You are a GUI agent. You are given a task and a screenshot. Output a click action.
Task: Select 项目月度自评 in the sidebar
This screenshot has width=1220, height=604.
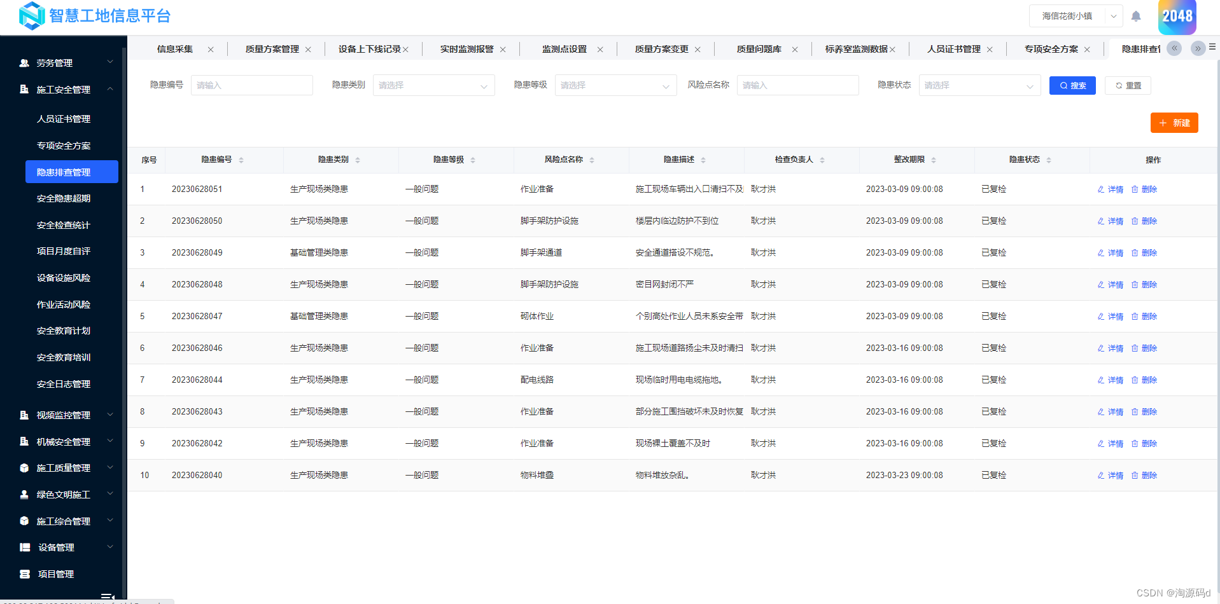[64, 251]
